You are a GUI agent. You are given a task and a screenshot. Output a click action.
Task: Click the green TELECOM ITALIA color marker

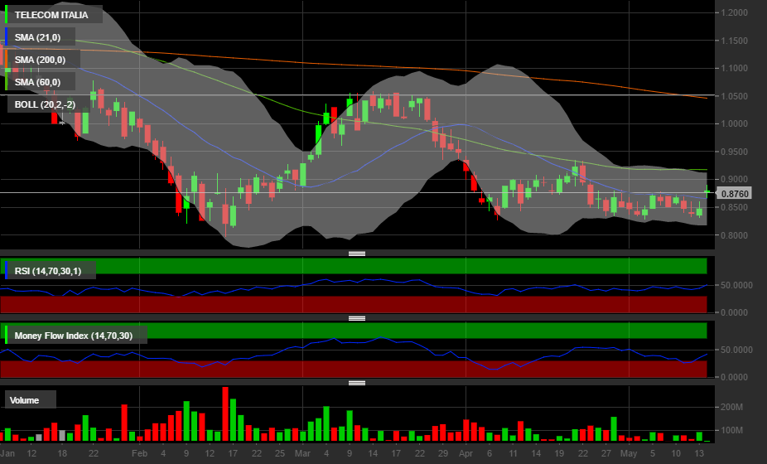(x=7, y=15)
